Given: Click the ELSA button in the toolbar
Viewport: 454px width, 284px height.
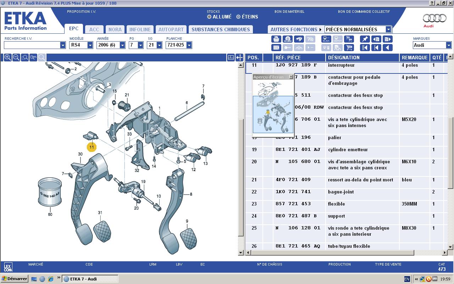Looking at the screenshot, I should [x=326, y=39].
